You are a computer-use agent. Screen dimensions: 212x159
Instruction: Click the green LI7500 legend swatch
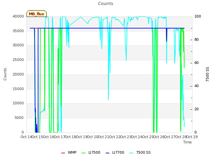[x=84, y=153]
